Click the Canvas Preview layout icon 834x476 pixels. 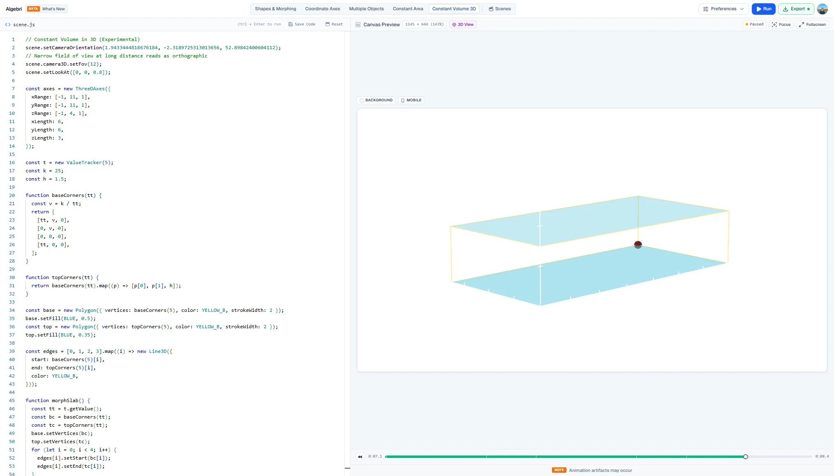point(358,25)
